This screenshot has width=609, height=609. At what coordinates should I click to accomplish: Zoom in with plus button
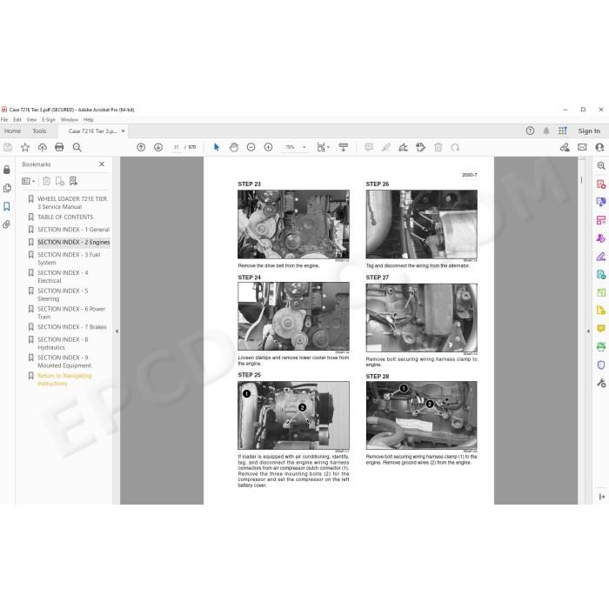click(268, 147)
